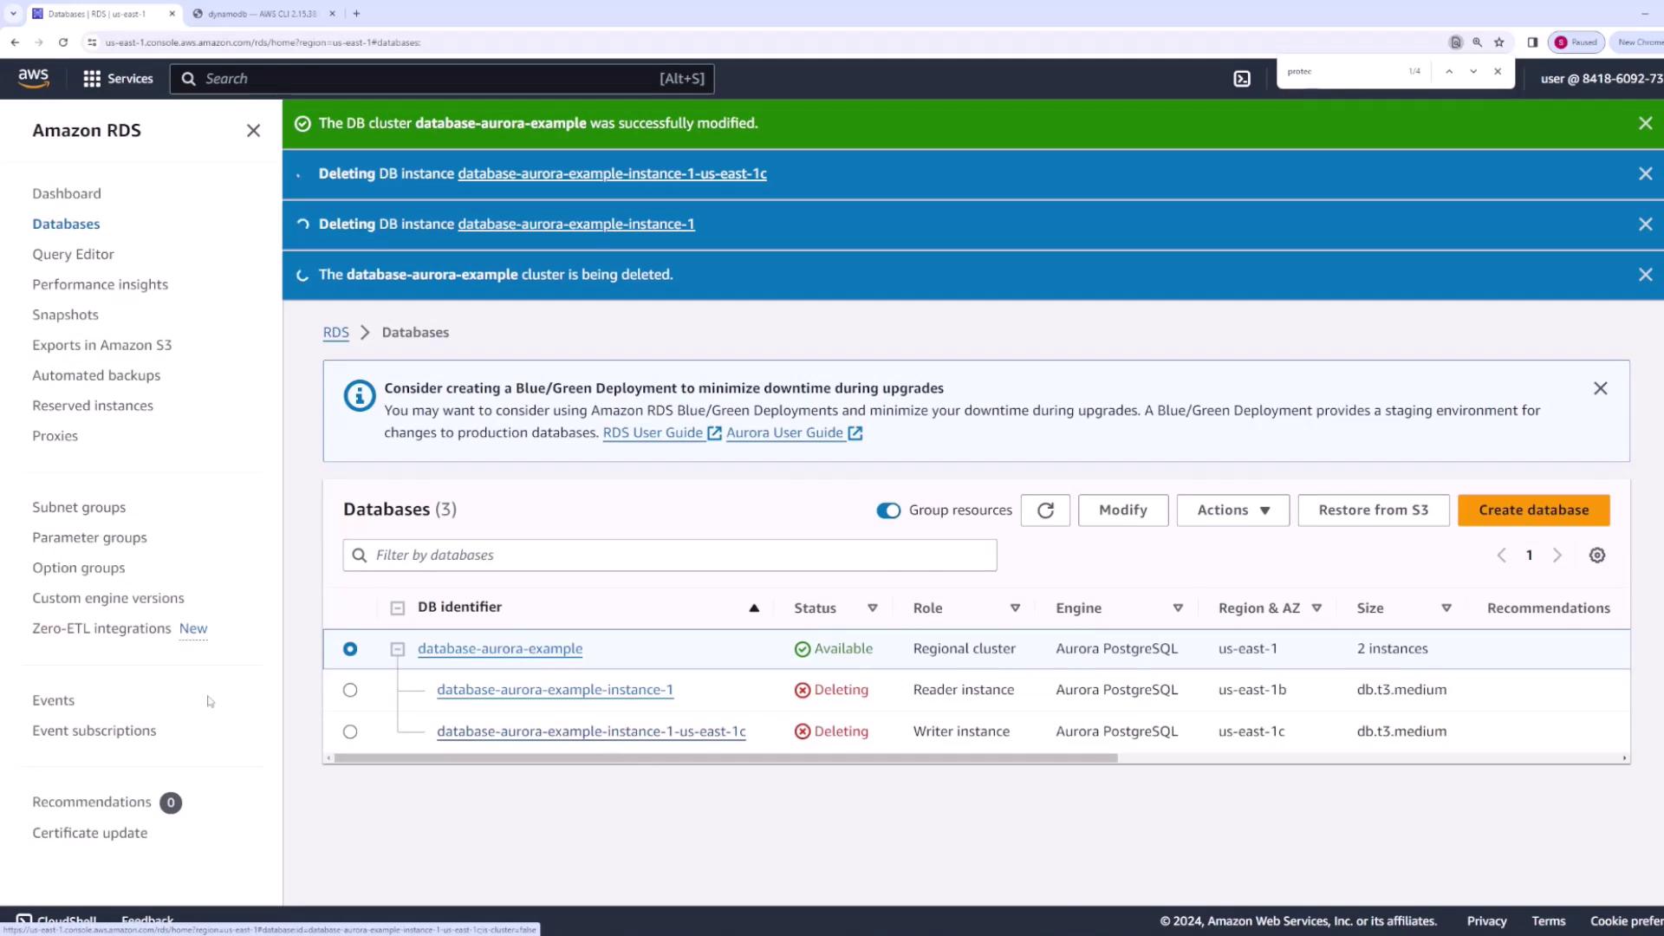Go to next page of databases
1664x936 pixels.
1557,556
